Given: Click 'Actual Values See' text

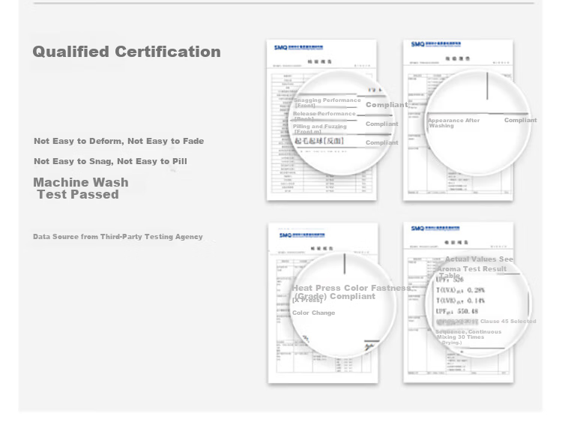Looking at the screenshot, I should (479, 259).
